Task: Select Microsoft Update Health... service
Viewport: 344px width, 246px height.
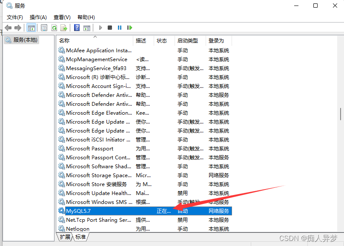Action: [145, 193]
